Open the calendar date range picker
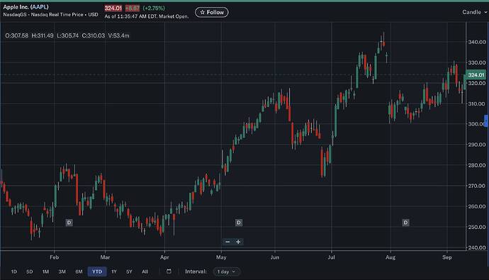This screenshot has height=280, width=489. 169,271
